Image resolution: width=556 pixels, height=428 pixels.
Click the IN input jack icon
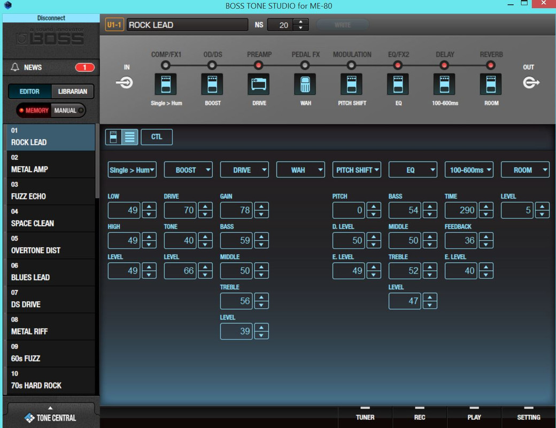(x=125, y=83)
